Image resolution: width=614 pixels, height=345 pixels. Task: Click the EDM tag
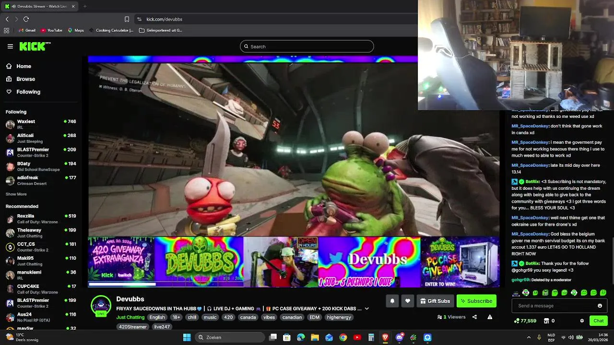[314, 317]
